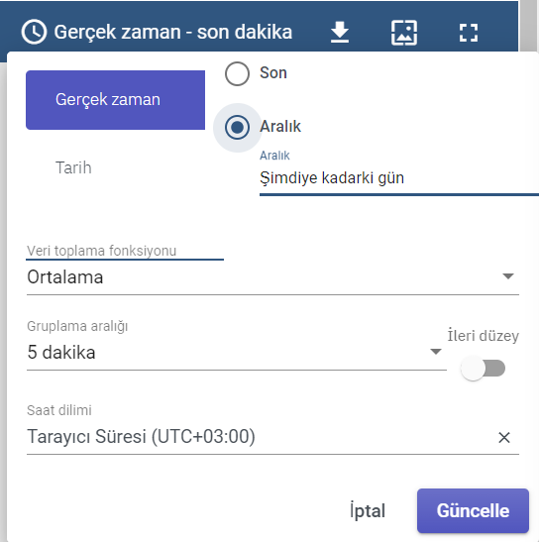Click the download export icon
Viewport: 539px width, 542px height.
click(340, 32)
